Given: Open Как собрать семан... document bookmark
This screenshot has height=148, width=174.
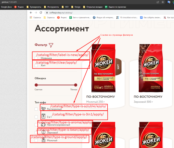Looking at the screenshot, I should (x=151, y=17).
